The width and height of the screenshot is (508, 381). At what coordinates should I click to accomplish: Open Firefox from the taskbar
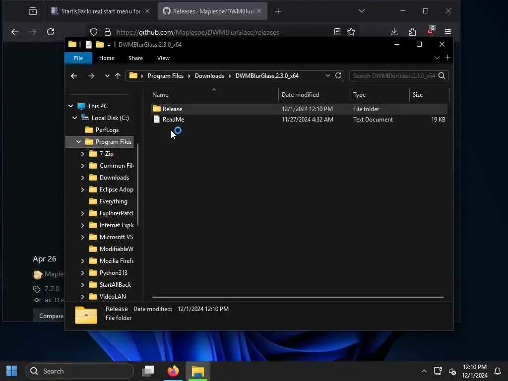click(173, 371)
